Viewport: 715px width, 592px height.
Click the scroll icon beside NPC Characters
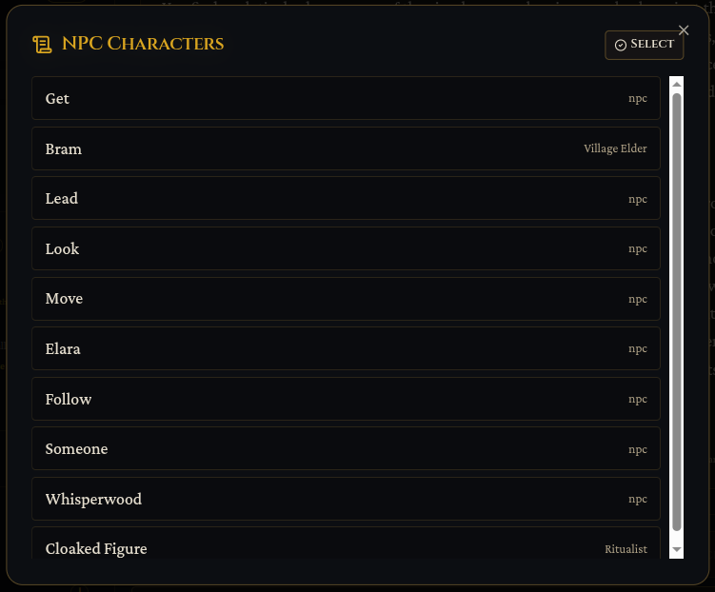[x=42, y=44]
